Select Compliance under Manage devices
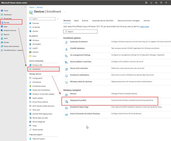 pyautogui.click(x=36, y=82)
